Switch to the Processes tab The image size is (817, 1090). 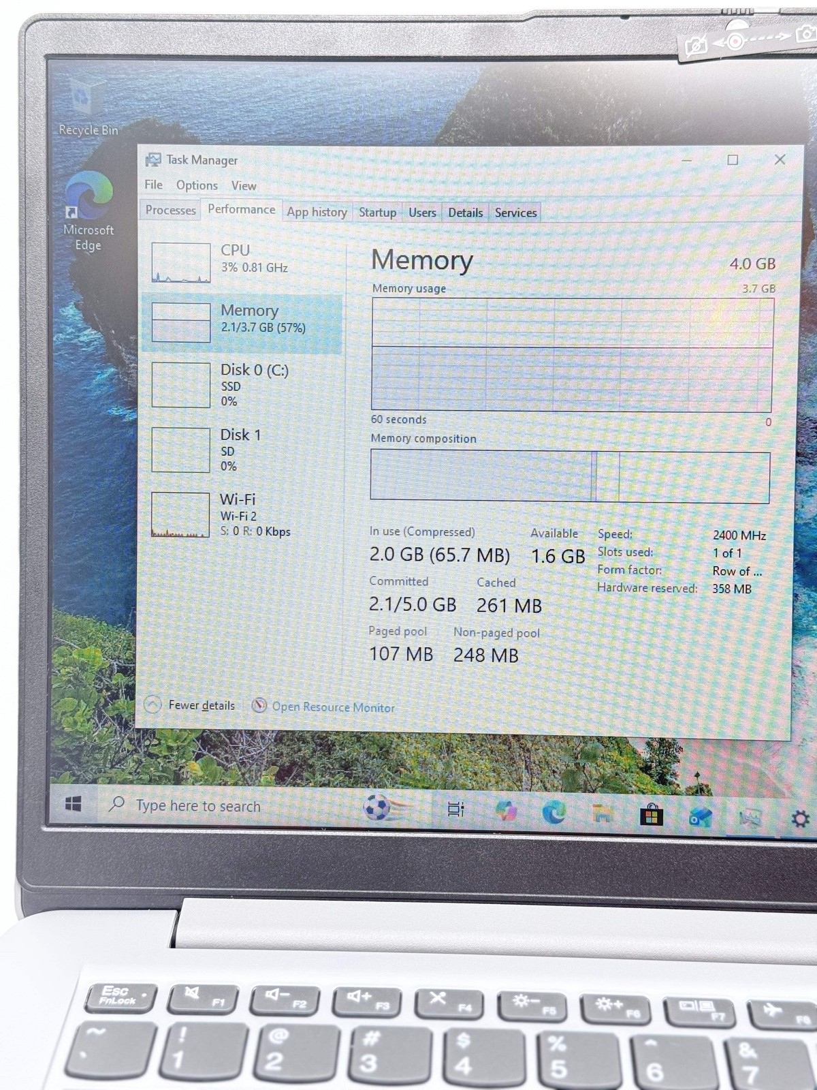[170, 210]
